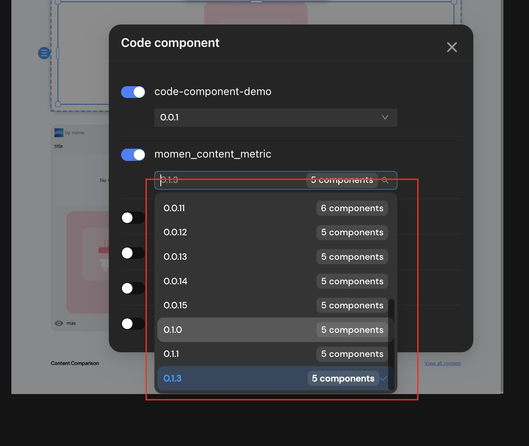This screenshot has width=529, height=446.
Task: Select version 0.0.15 option
Action: tap(276, 305)
